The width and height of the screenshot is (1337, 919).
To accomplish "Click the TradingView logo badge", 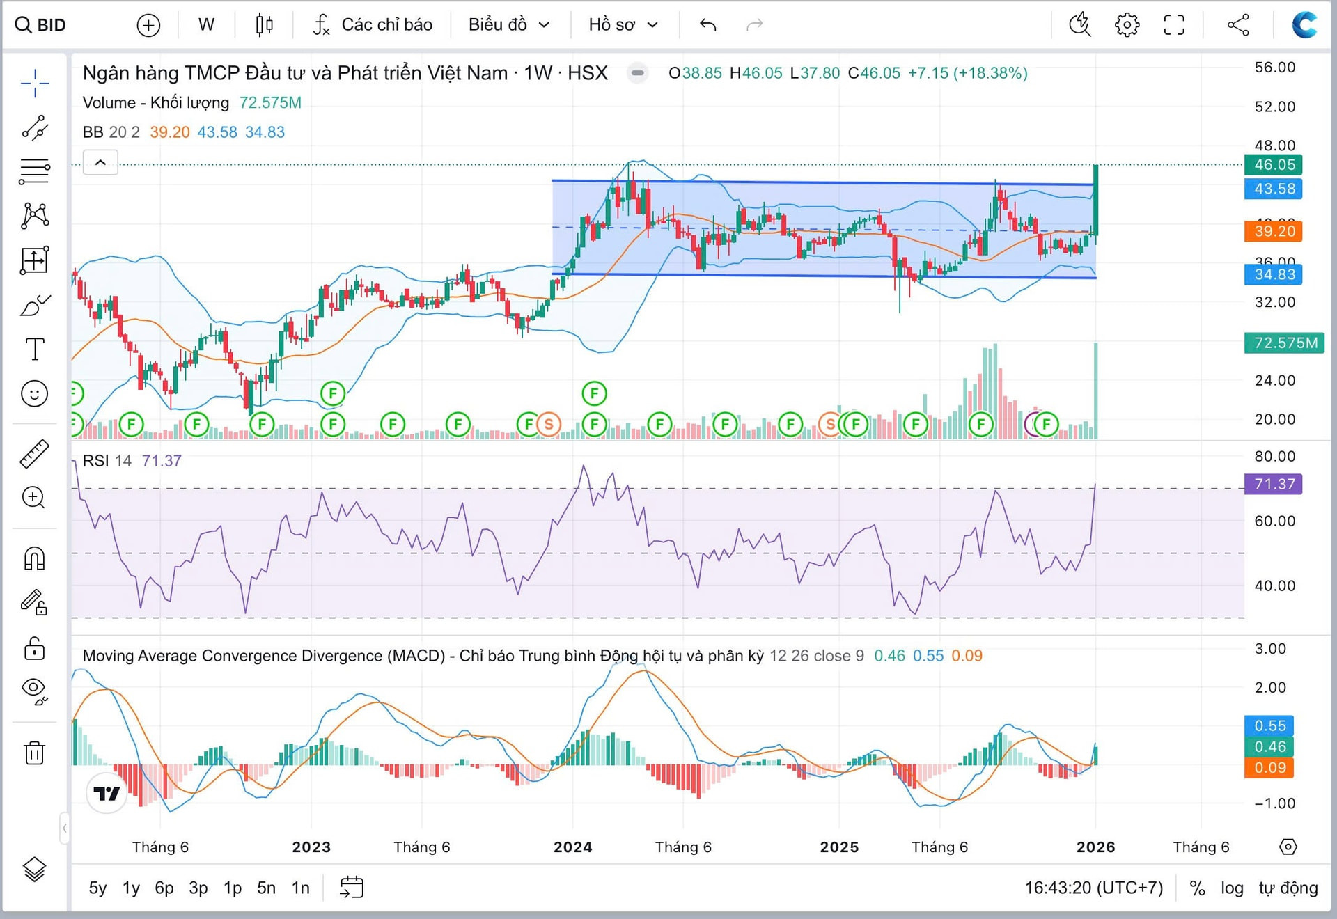I will pos(107,793).
